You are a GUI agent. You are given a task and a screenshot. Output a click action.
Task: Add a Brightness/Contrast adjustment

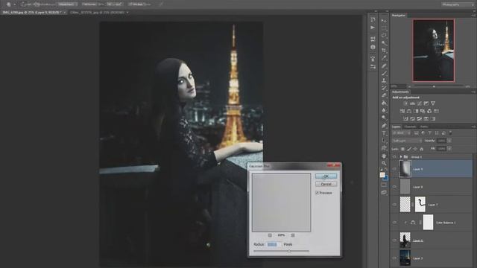coord(405,103)
